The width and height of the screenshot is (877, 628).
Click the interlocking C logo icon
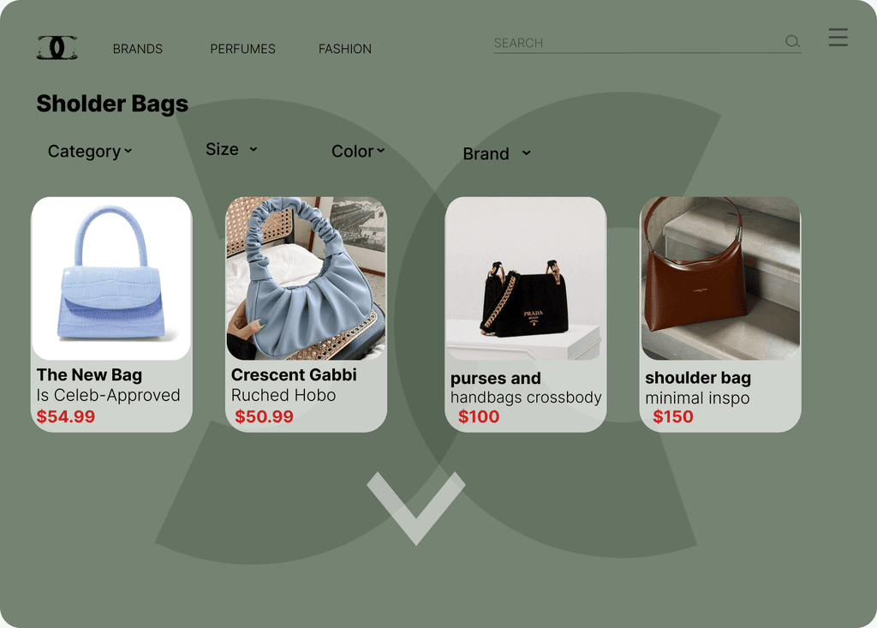57,48
